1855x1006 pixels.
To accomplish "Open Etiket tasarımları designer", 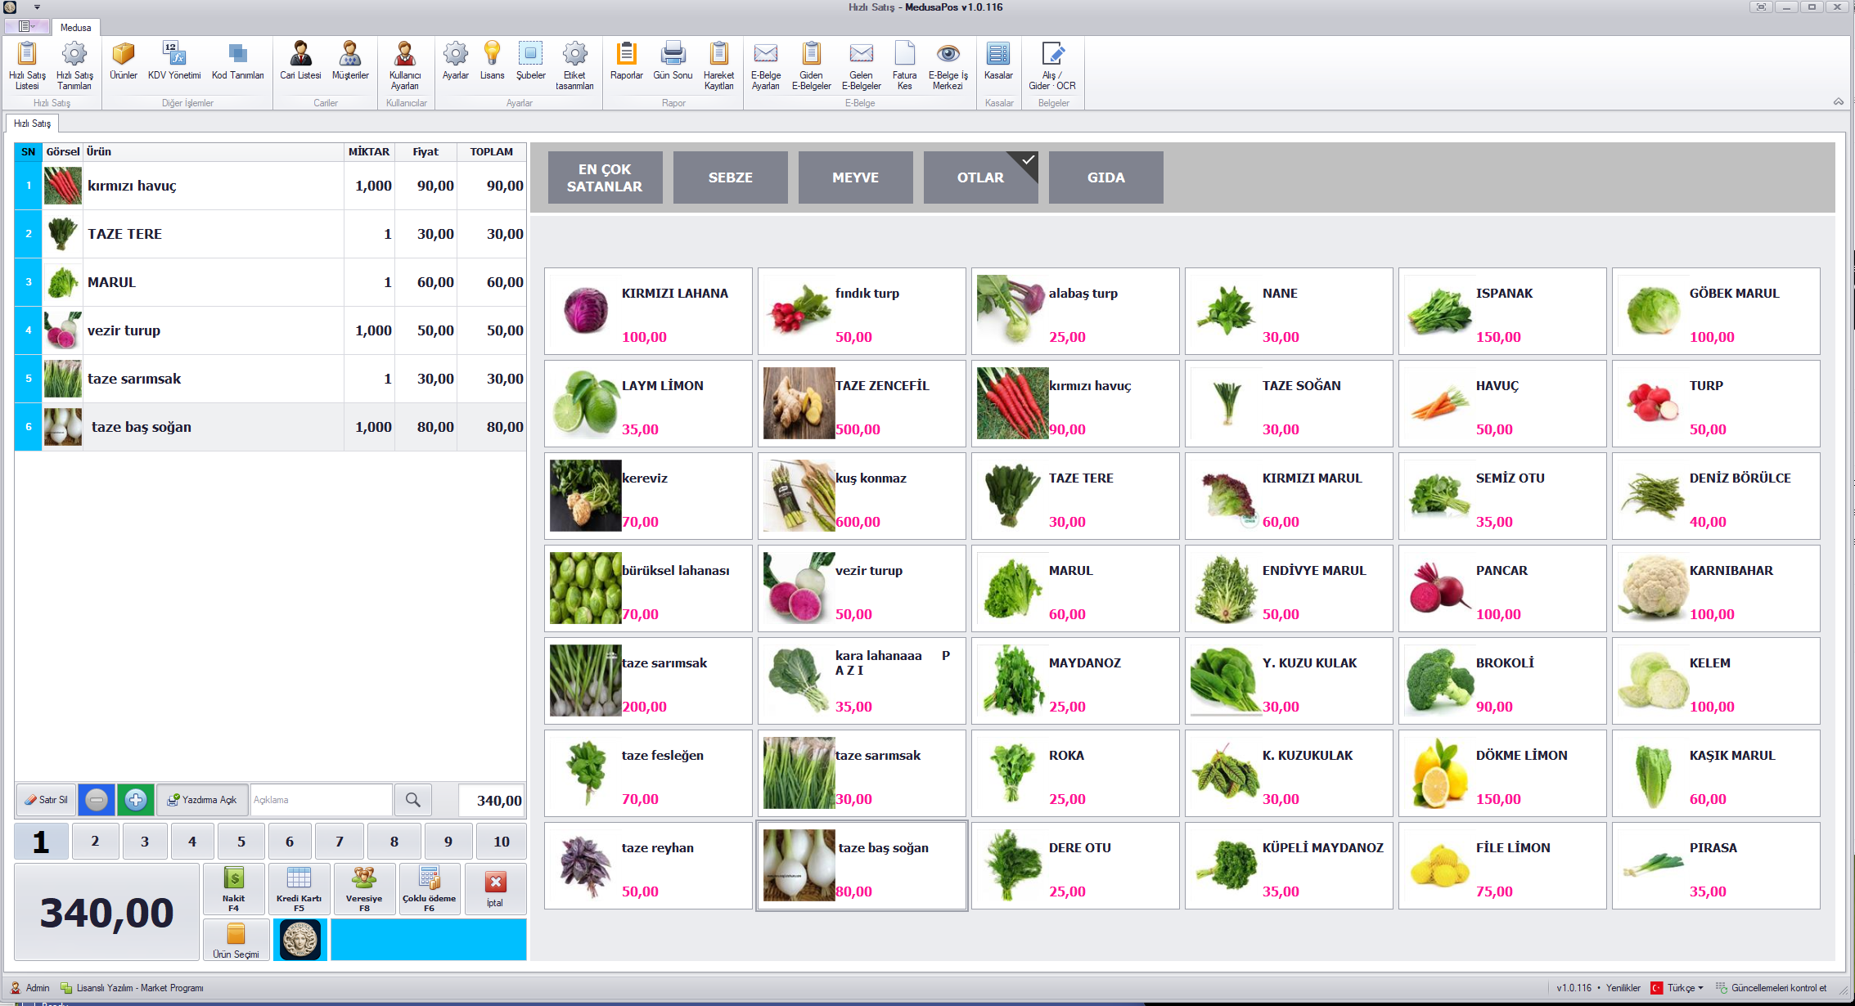I will [x=574, y=65].
